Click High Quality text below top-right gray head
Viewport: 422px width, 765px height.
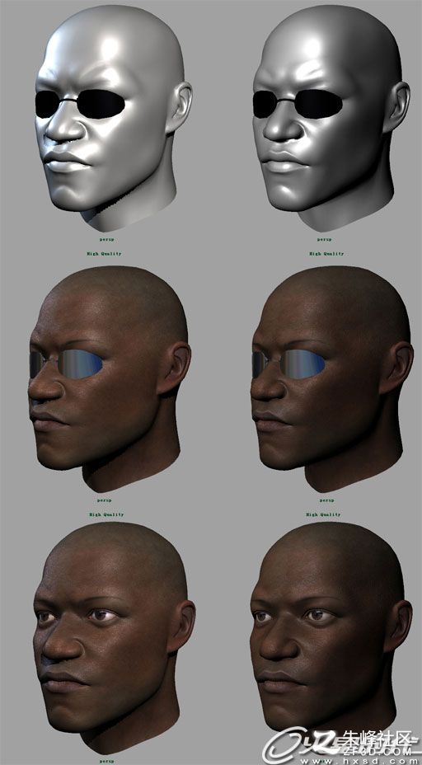pos(327,254)
